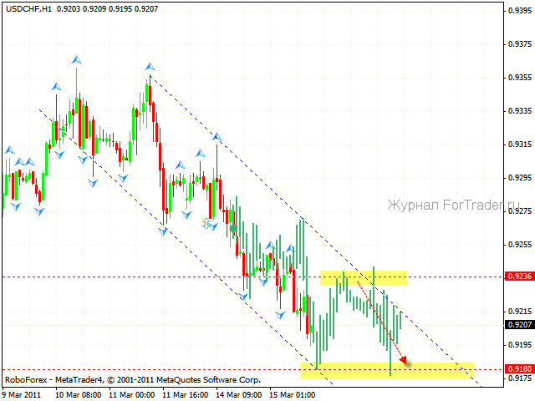Select the lower yellow zone at 0.9180
535x401 pixels.
click(x=387, y=370)
